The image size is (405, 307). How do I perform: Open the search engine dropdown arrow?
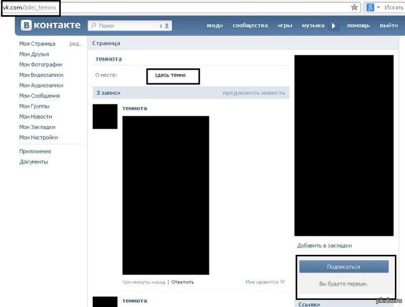(378, 8)
